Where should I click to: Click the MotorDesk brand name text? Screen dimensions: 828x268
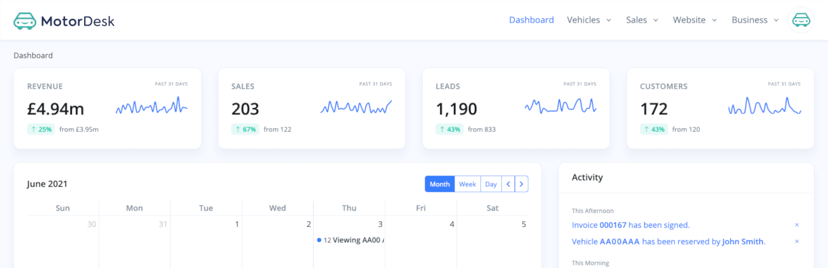78,21
